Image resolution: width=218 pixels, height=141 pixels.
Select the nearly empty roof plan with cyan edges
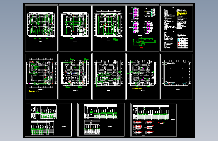tap(177, 76)
